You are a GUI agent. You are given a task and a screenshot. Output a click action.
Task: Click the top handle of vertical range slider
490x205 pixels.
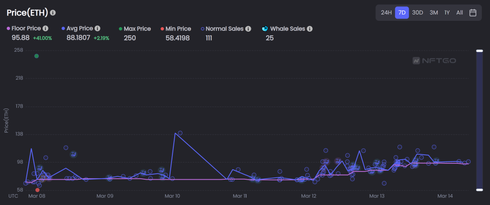pos(480,51)
